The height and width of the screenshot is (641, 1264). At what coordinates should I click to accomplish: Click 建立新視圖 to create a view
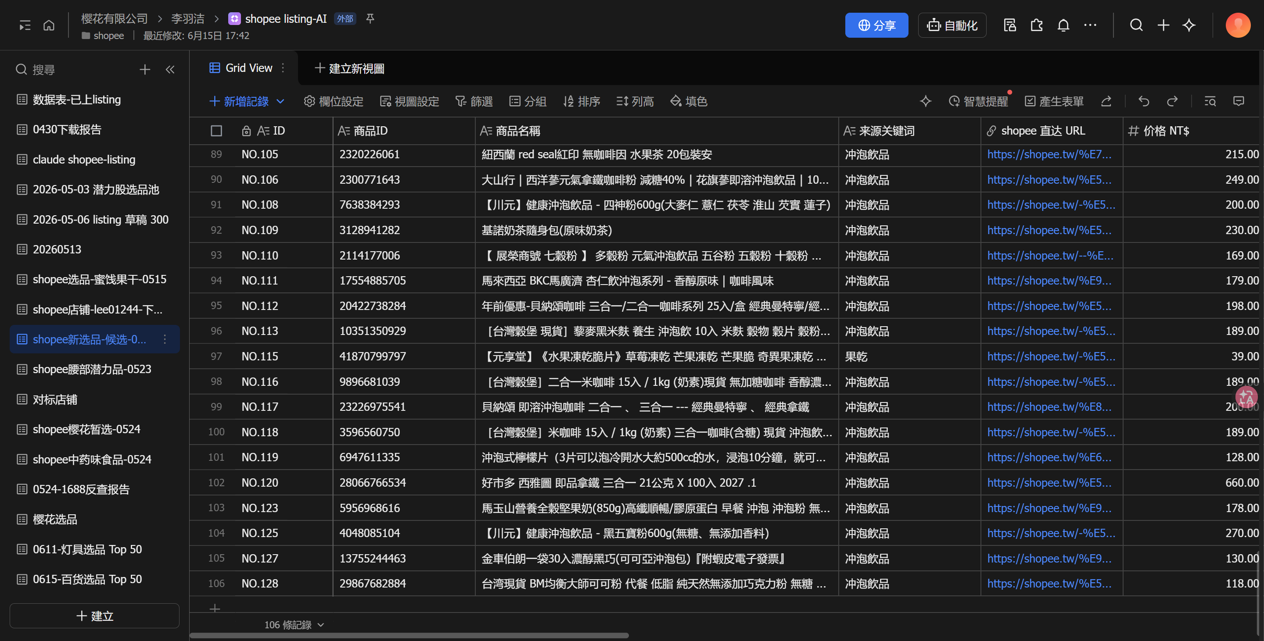349,68
